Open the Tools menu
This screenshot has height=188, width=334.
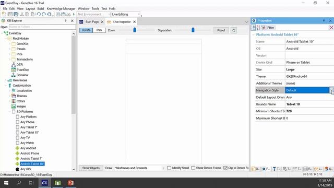point(95,8)
